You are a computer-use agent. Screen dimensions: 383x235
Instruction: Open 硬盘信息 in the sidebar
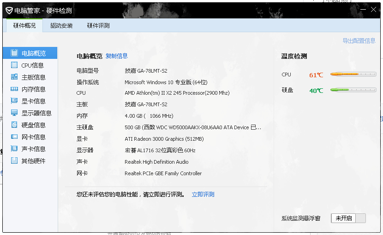34,125
